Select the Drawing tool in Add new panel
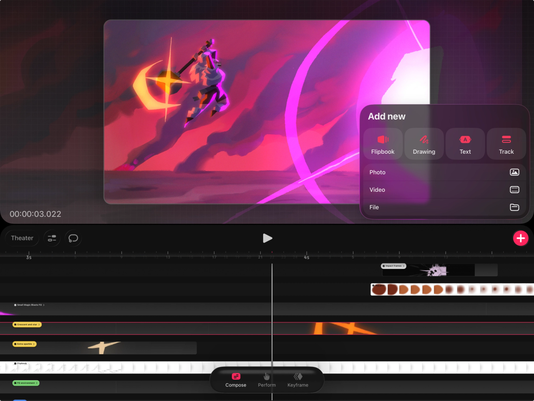 [424, 144]
